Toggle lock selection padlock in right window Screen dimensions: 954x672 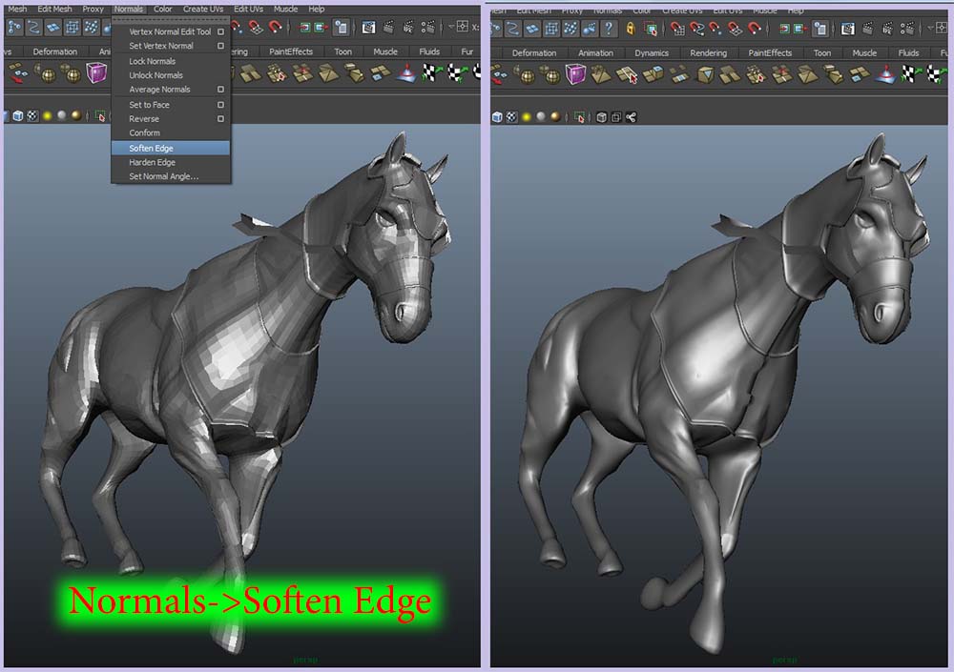click(x=631, y=28)
